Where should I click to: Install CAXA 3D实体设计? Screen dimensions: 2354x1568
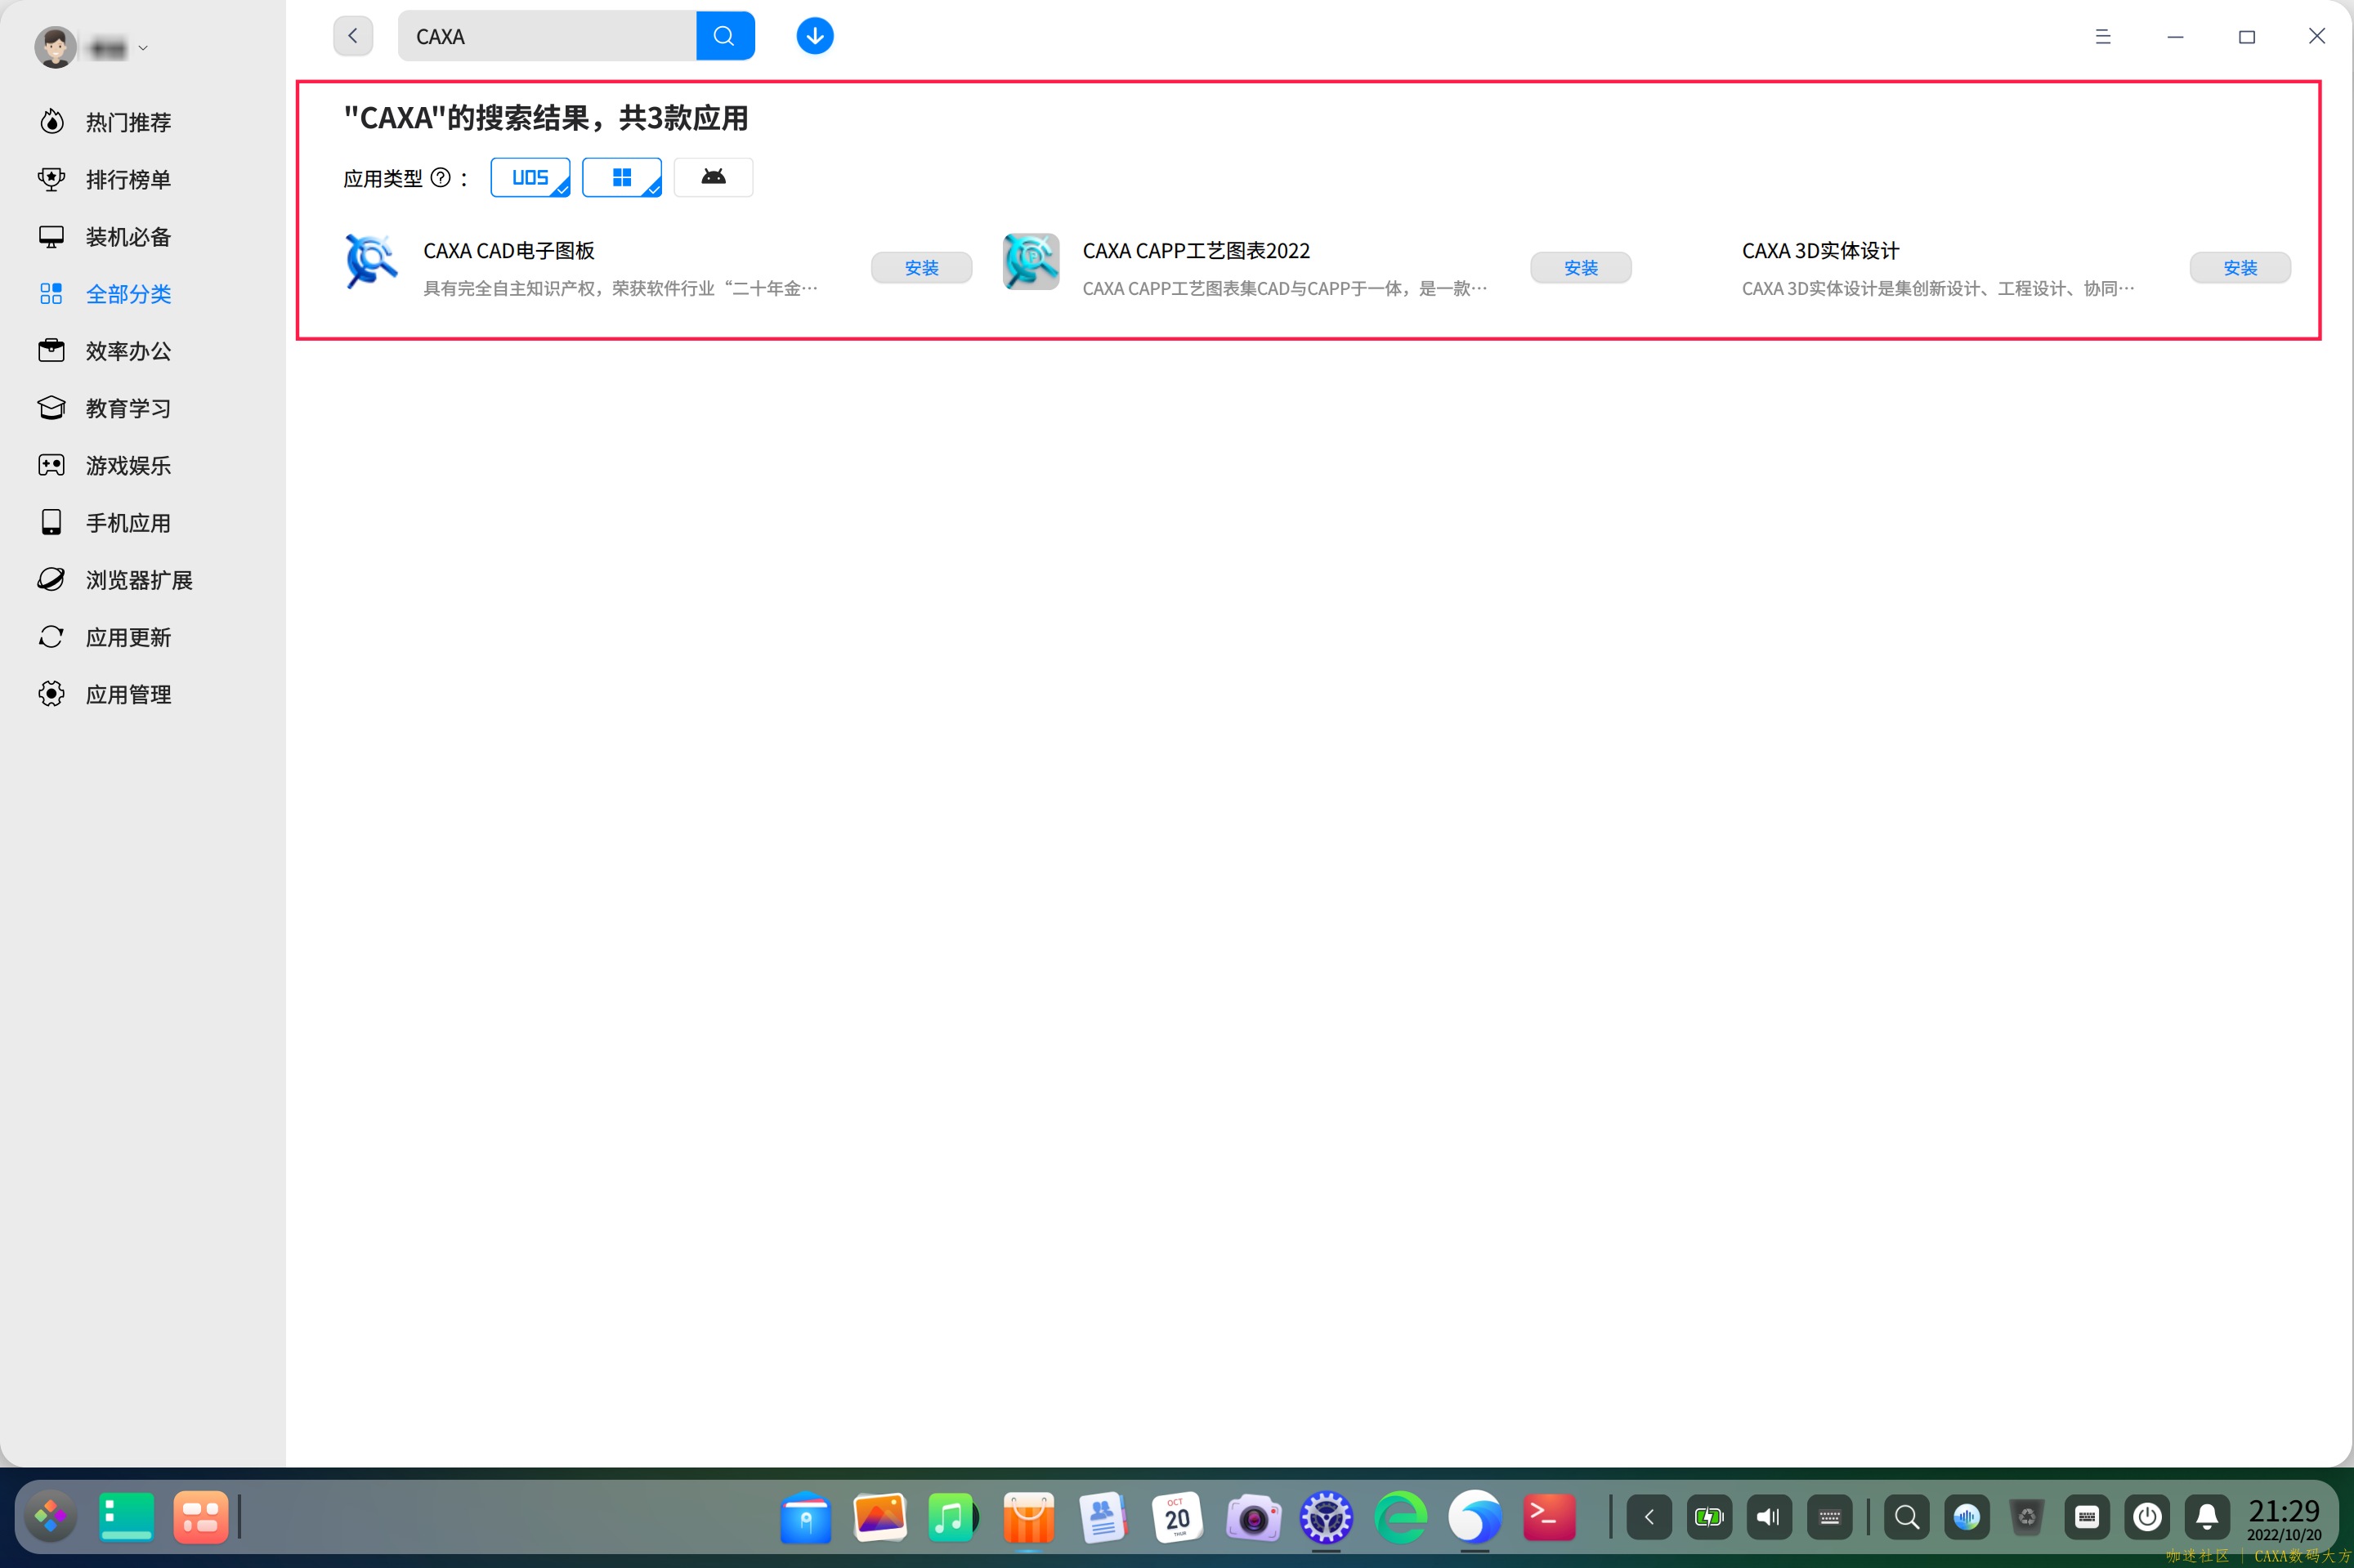click(x=2240, y=268)
